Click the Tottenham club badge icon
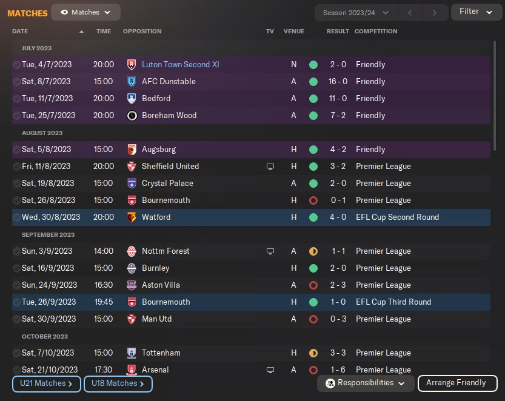 (132, 353)
